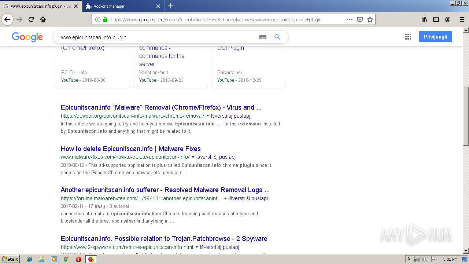Click the taskbar clock showing 3:02 PM
469x264 pixels.
pos(450,259)
